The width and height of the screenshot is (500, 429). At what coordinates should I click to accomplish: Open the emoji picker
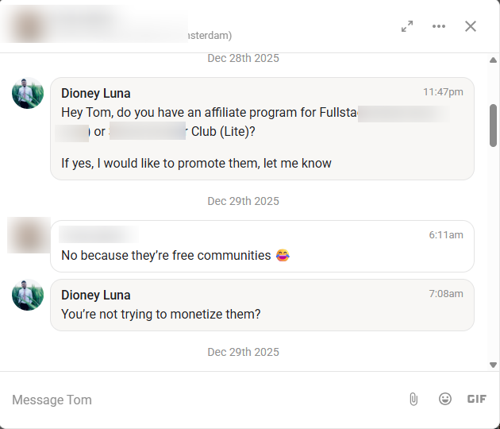[x=445, y=399]
